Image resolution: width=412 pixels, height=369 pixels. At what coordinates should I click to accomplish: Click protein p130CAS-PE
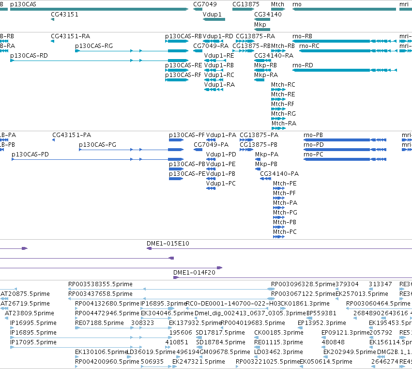coord(187,174)
